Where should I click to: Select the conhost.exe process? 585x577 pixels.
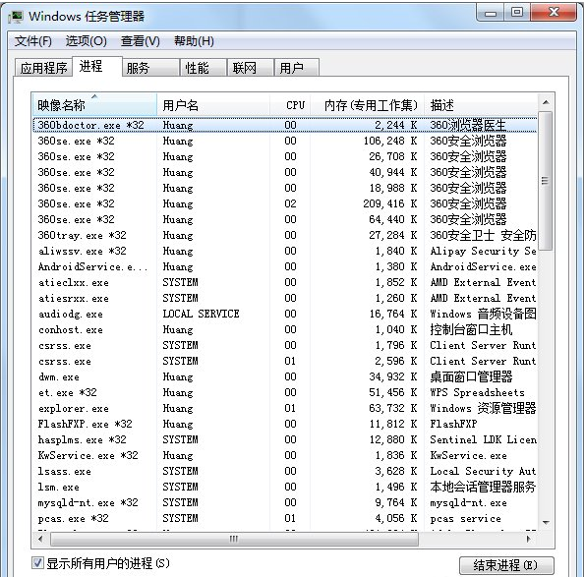[285, 329]
